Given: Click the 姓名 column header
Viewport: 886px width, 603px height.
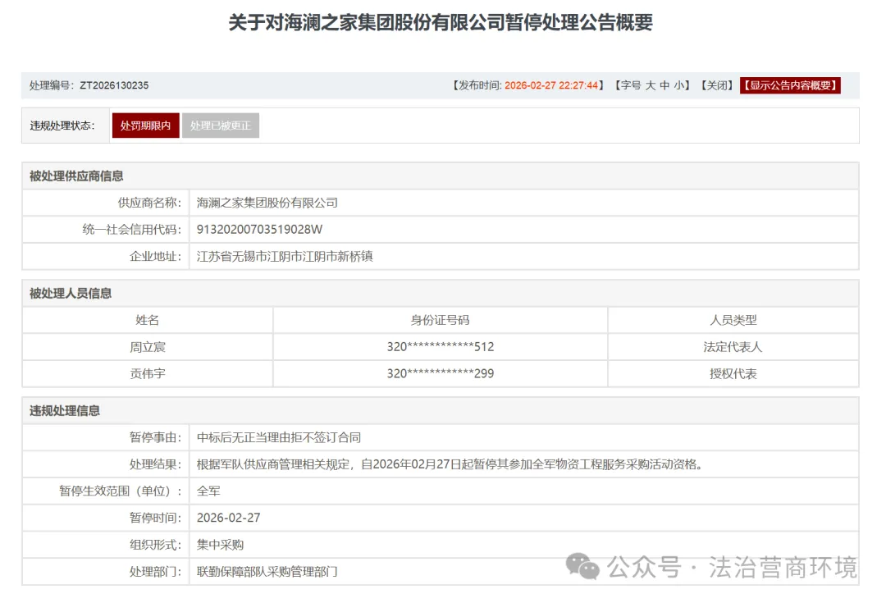Looking at the screenshot, I should click(148, 320).
